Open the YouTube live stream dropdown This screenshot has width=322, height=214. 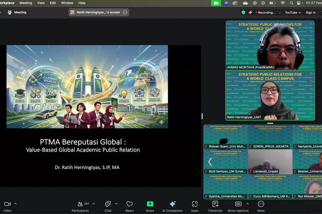pos(292,13)
